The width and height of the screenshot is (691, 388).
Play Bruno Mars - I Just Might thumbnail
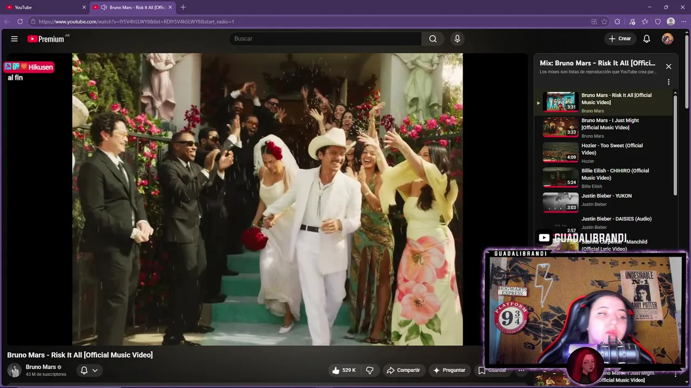(x=560, y=127)
